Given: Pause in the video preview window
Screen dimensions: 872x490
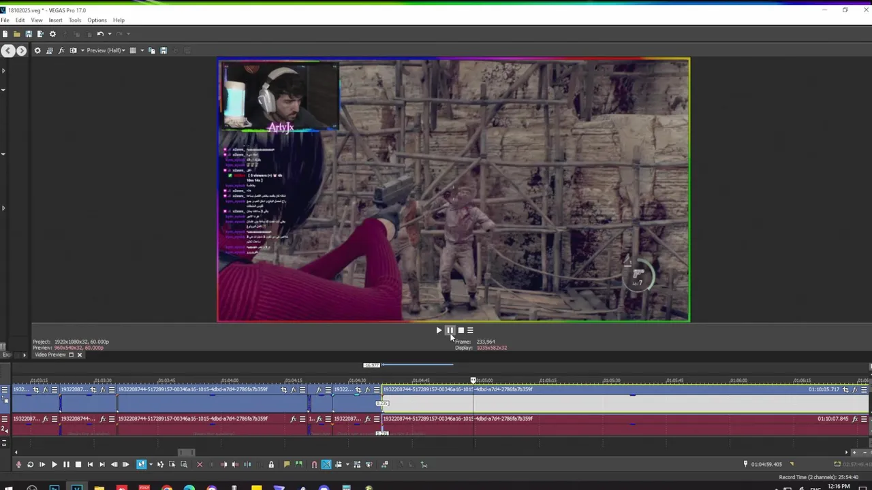Looking at the screenshot, I should [x=450, y=330].
